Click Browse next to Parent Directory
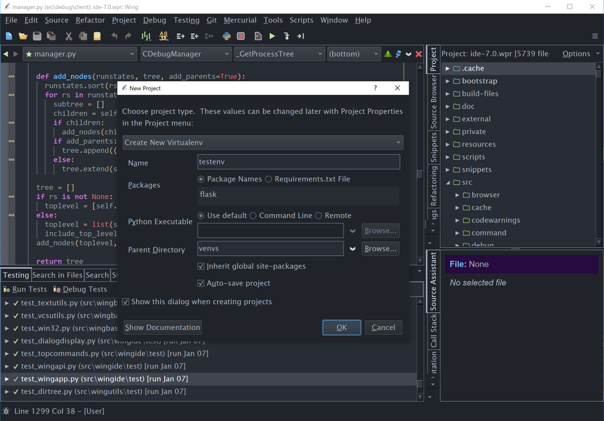Screen dimensions: 604x421 click(x=381, y=249)
